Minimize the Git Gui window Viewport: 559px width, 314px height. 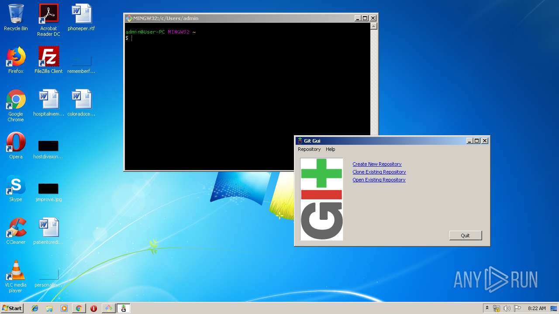tap(470, 141)
